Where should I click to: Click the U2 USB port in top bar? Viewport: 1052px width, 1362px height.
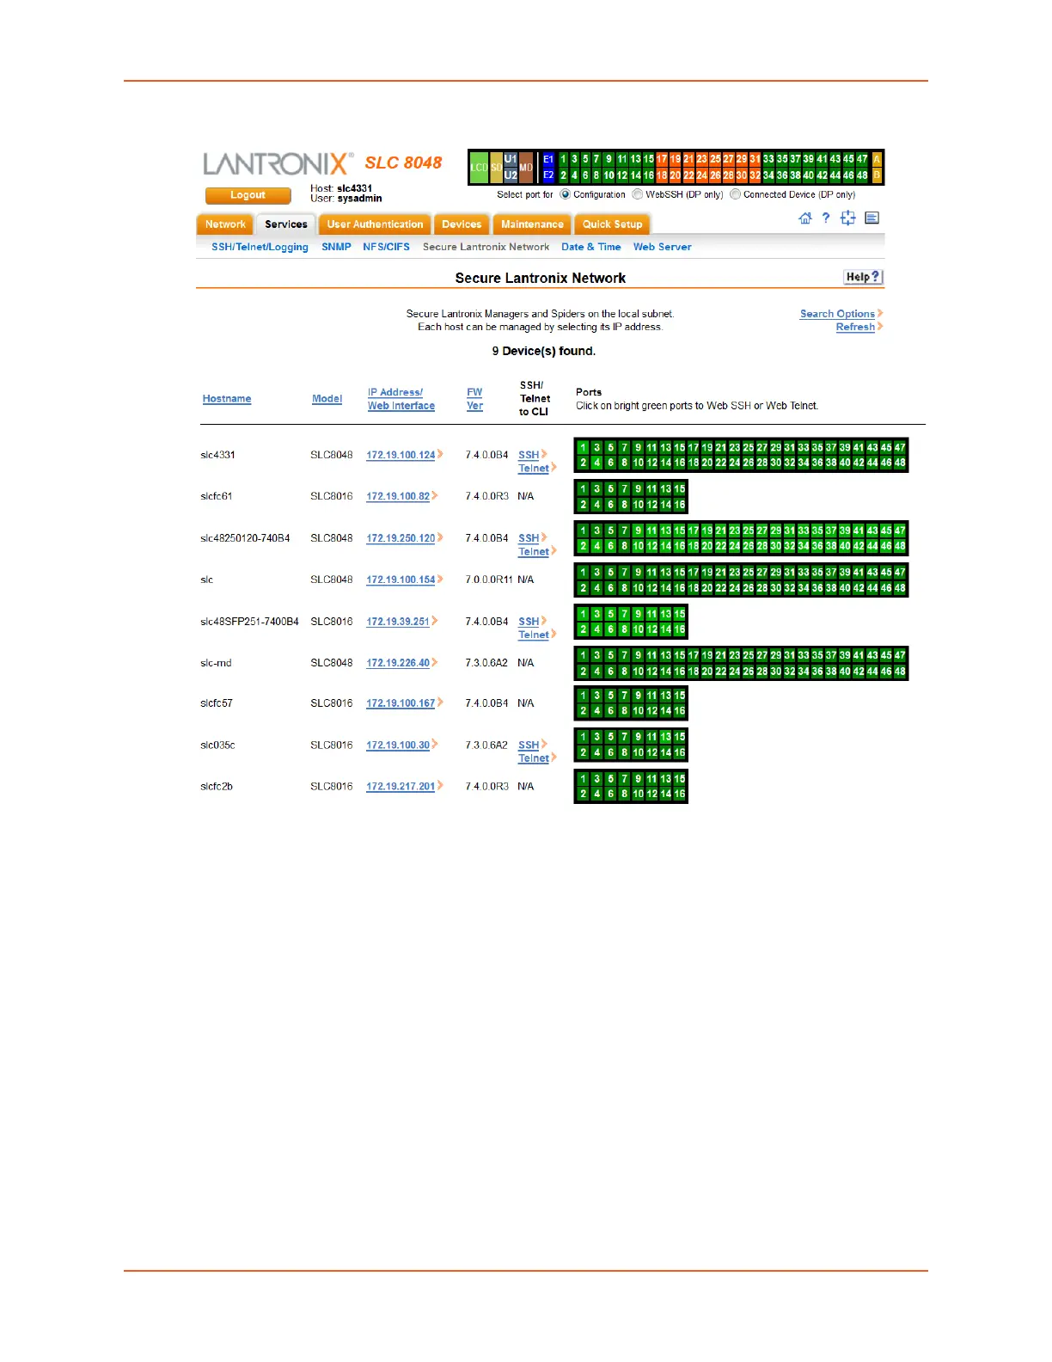click(x=511, y=175)
